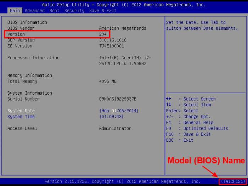Select the Save & Exit tab
Viewport: 248px width, 186px height.
pos(103,11)
